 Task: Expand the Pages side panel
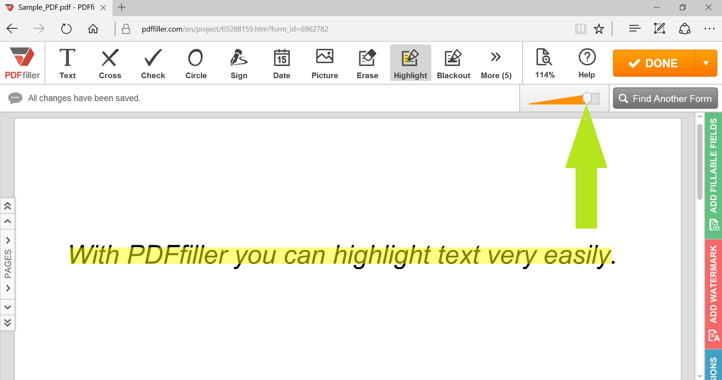pos(8,263)
